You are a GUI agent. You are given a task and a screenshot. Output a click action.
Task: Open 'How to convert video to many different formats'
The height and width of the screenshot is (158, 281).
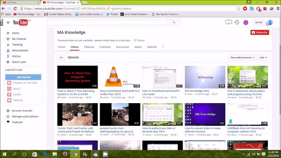[x=203, y=130]
